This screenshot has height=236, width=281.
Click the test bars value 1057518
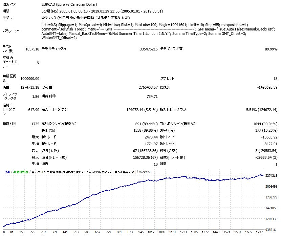32,49
